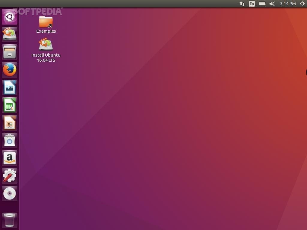Open LibreOffice Writer
Viewport: 307px width, 230px height.
point(10,87)
